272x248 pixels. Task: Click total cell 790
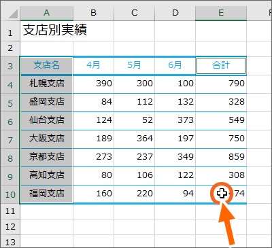pyautogui.click(x=221, y=84)
